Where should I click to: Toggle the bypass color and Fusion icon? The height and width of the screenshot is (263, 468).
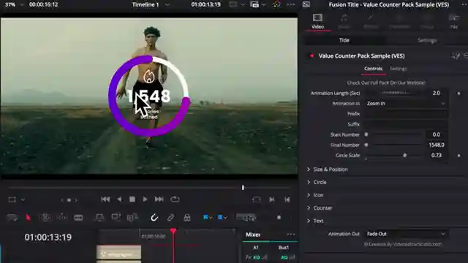pyautogui.click(x=277, y=4)
